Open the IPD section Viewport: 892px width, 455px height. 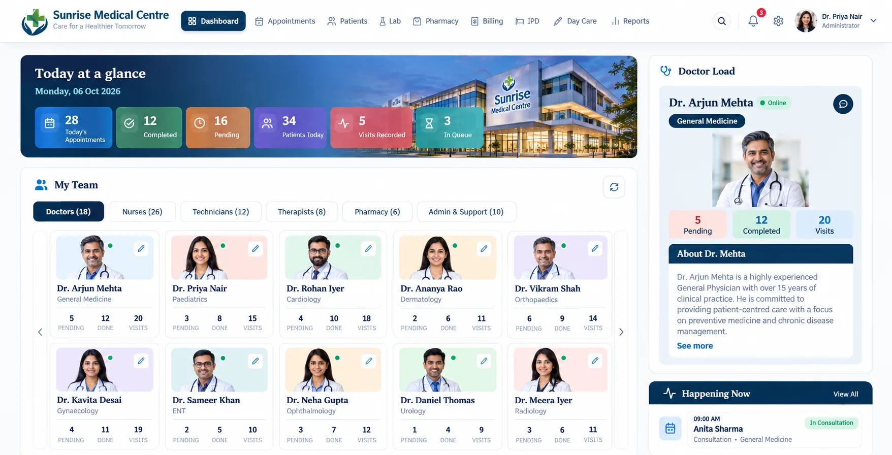[x=527, y=21]
